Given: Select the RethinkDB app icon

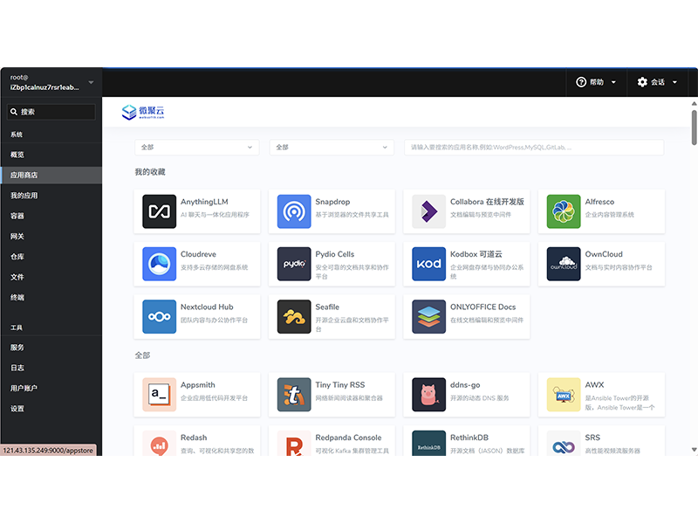Looking at the screenshot, I should 428,444.
